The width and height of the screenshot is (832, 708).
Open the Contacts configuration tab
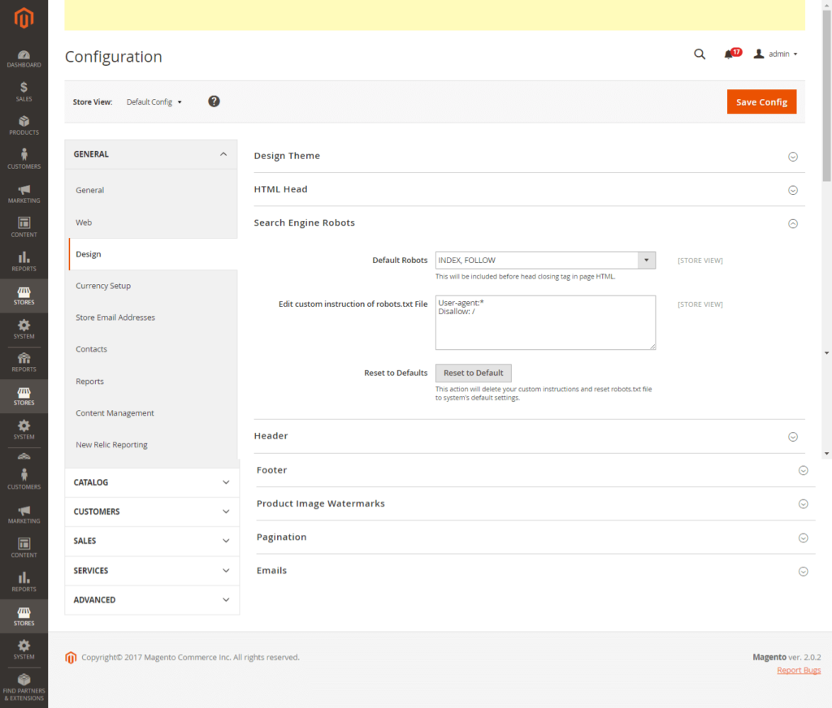click(91, 349)
